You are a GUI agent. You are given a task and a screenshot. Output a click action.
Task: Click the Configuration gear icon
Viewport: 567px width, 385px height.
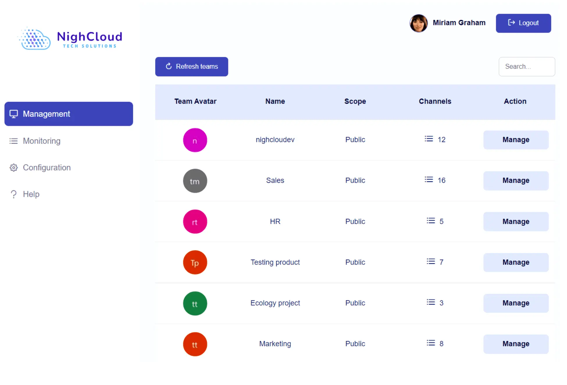14,168
